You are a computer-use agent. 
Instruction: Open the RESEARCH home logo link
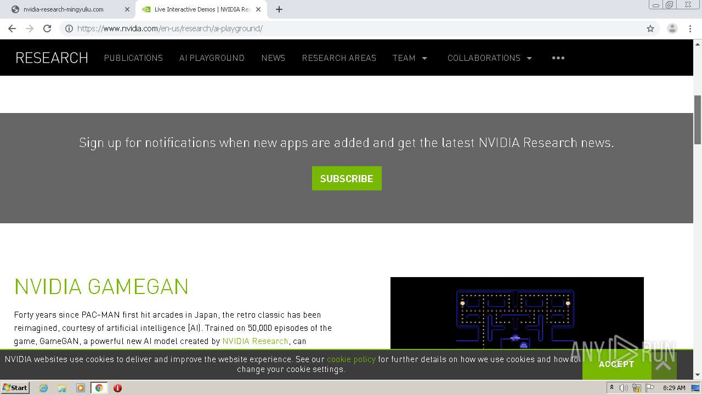pos(52,58)
